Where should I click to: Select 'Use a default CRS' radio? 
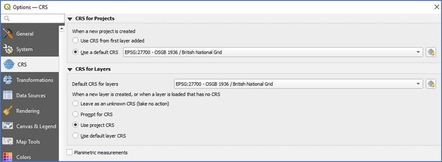[75, 52]
